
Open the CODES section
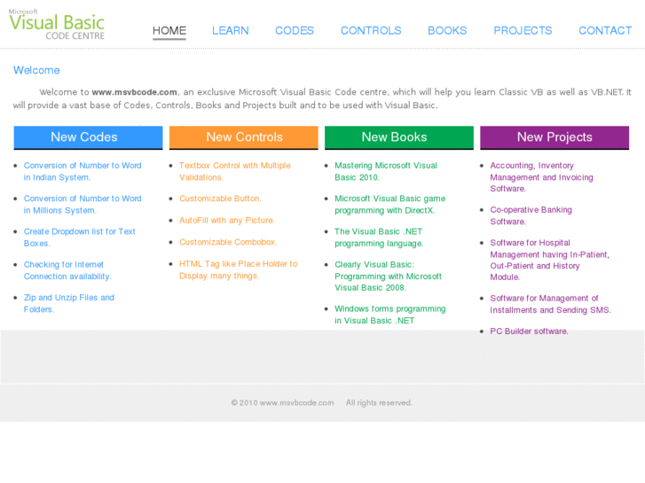pos(295,31)
